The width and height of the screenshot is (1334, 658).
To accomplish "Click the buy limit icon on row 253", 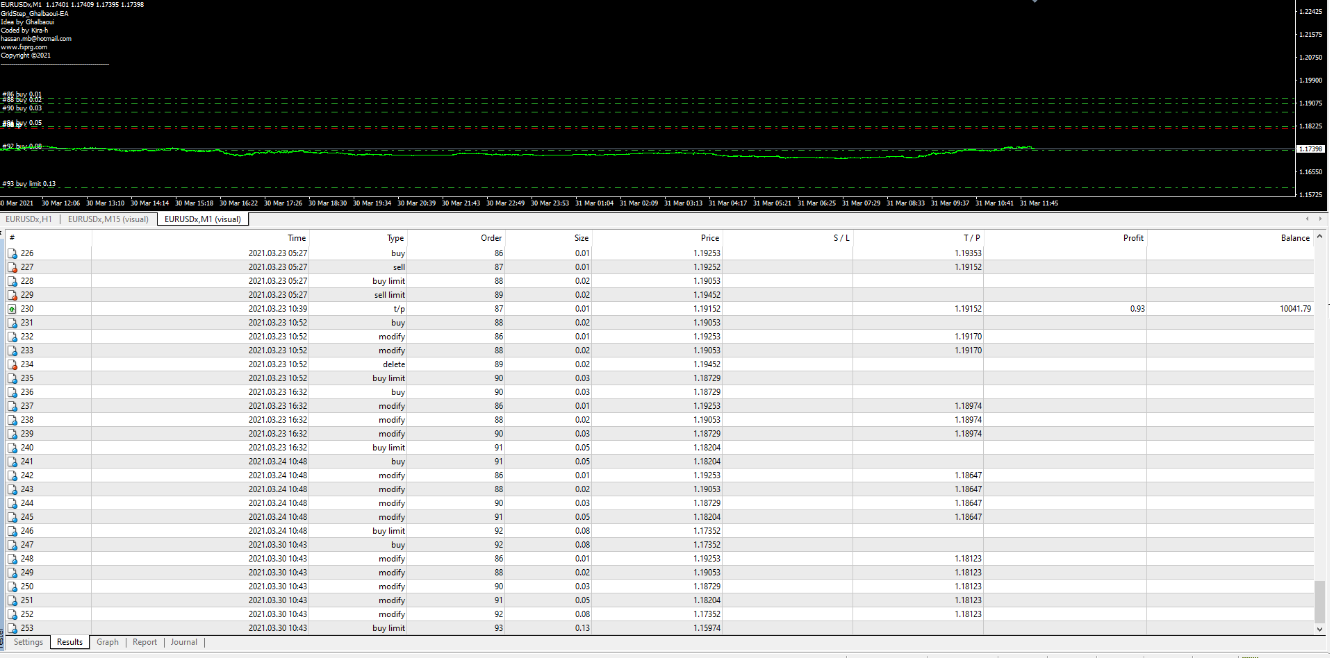I will pos(12,628).
